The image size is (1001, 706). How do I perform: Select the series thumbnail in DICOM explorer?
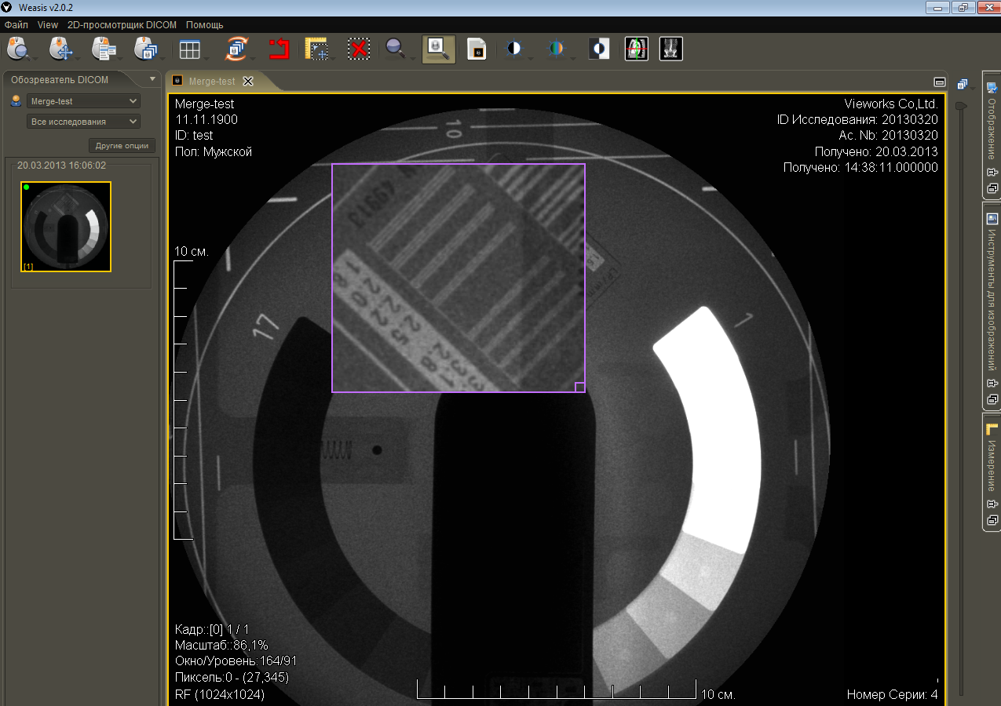[66, 227]
